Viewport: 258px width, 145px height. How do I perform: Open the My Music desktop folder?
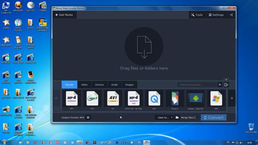coord(6,59)
